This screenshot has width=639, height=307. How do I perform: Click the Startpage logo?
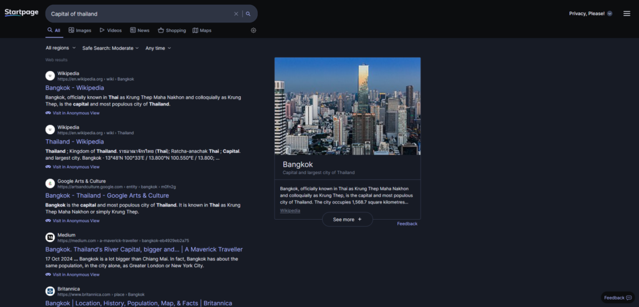click(x=22, y=13)
